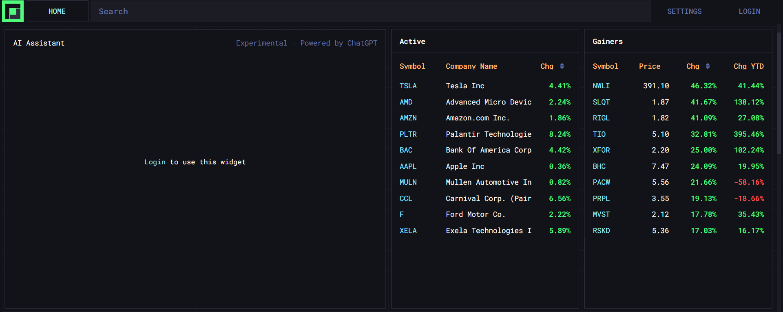Click 'Experimental – Powered by ChatGPT' label
Screen dimensions: 783x312
pos(307,43)
